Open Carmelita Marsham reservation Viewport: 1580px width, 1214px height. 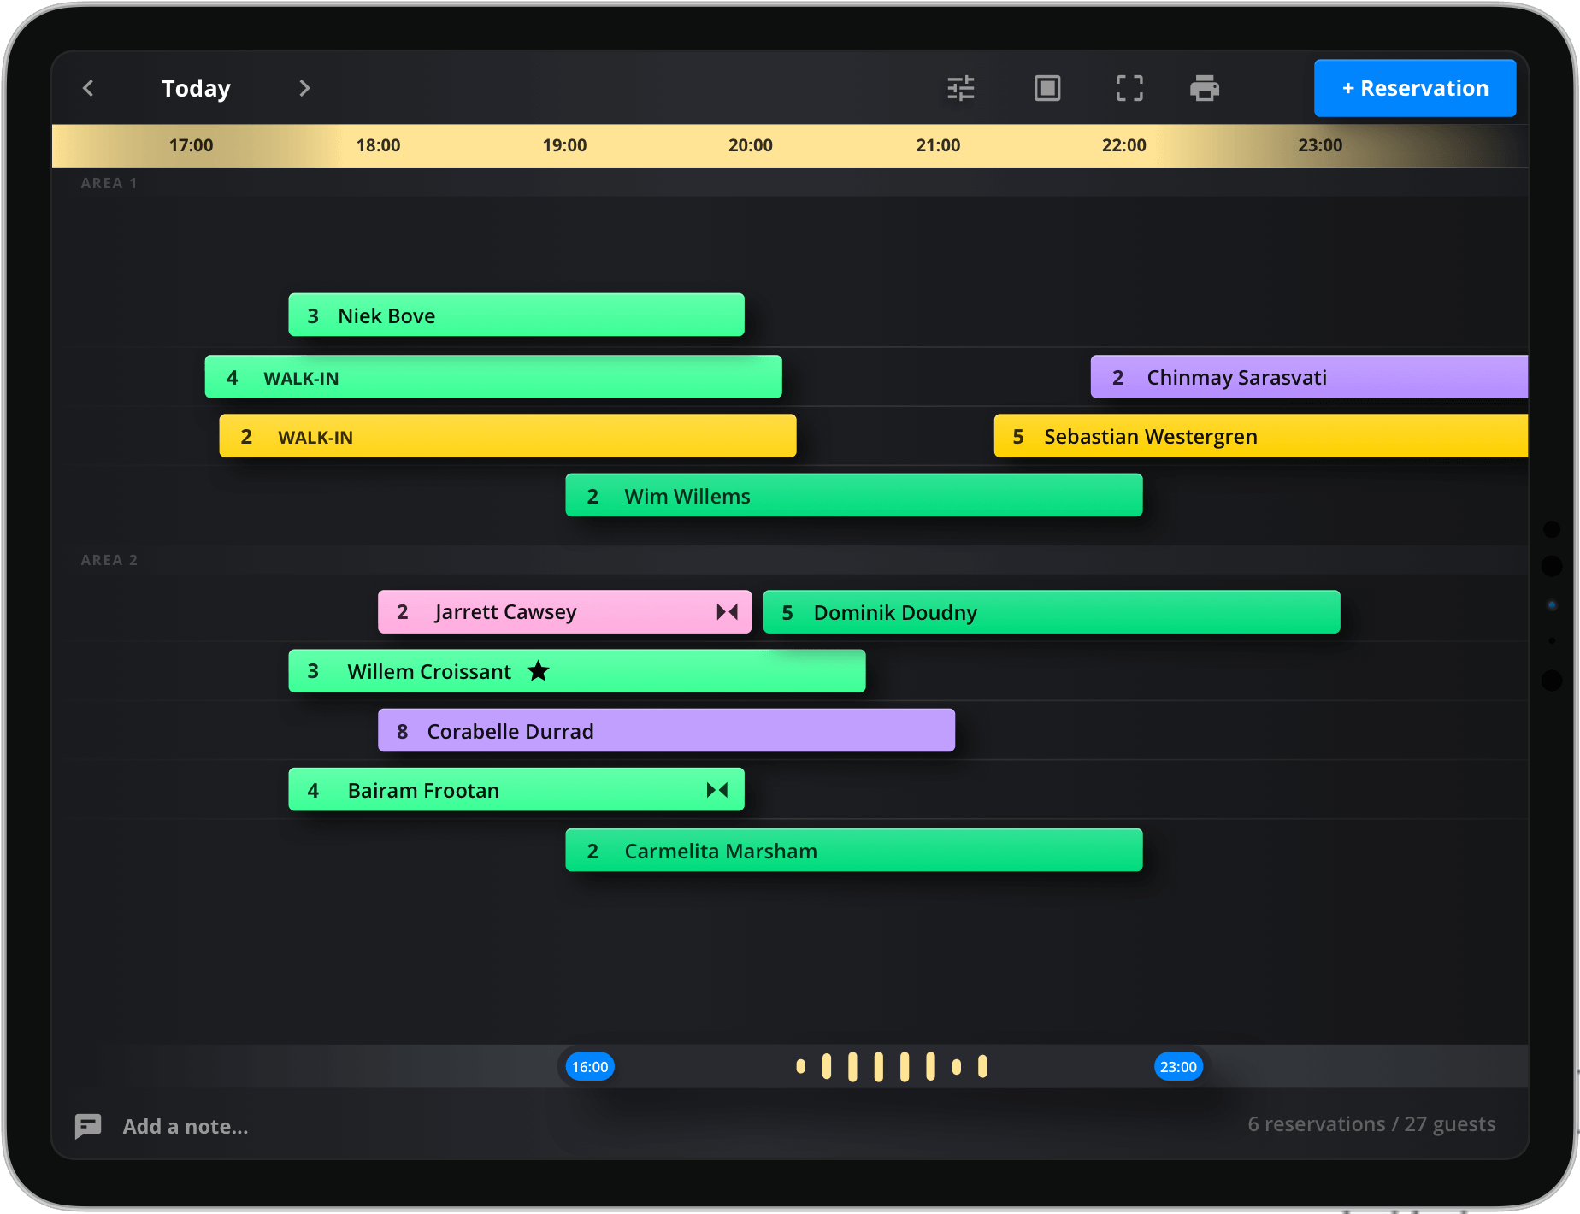pos(854,850)
